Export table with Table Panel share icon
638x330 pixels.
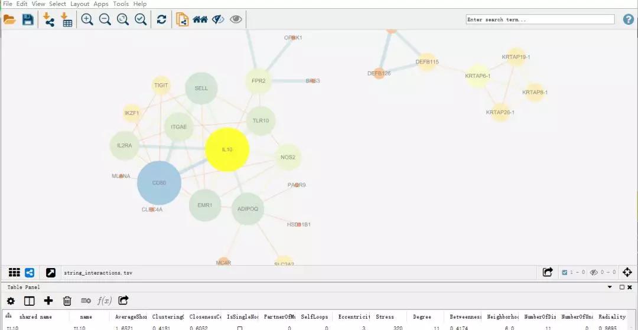(x=123, y=300)
